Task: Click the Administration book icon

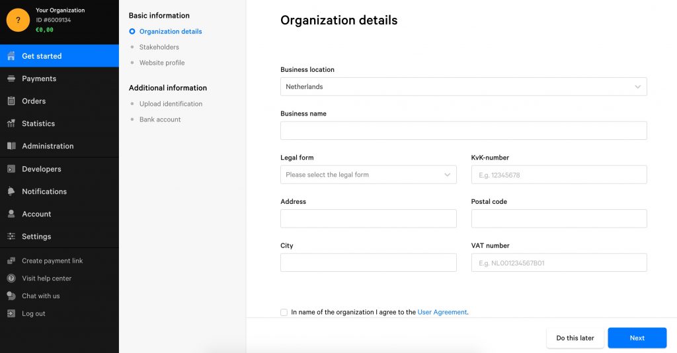Action: click(x=11, y=146)
